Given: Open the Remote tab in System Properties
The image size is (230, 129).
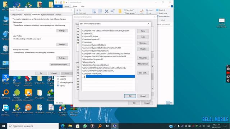Looking at the screenshot, I should (58, 15).
